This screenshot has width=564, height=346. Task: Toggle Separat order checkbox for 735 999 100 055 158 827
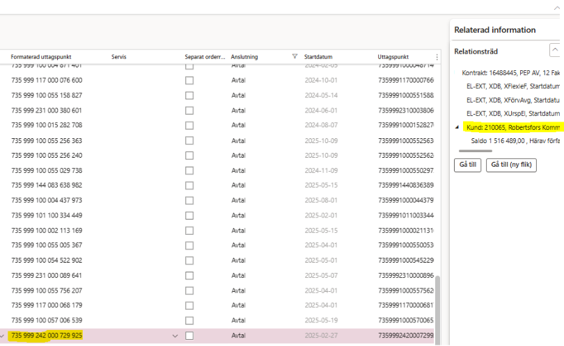(x=189, y=95)
